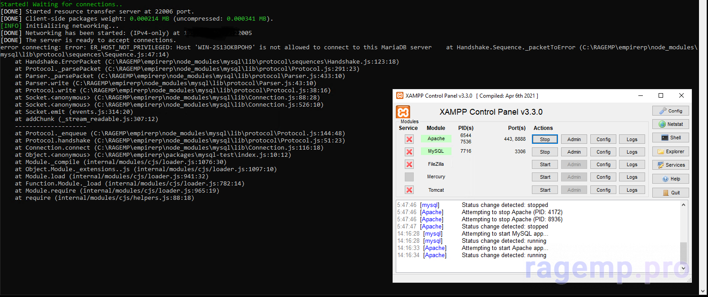Toggle the Apache service install checkbox
The image size is (708, 297).
[x=409, y=139]
